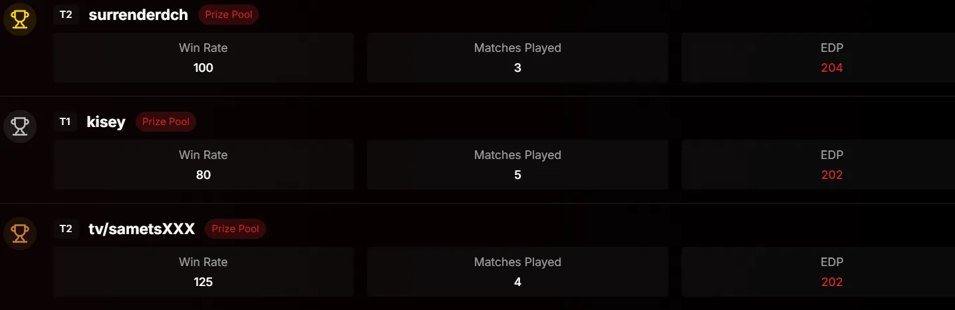Click kisey's Matches Played card showing 5
The height and width of the screenshot is (310, 955).
[517, 165]
